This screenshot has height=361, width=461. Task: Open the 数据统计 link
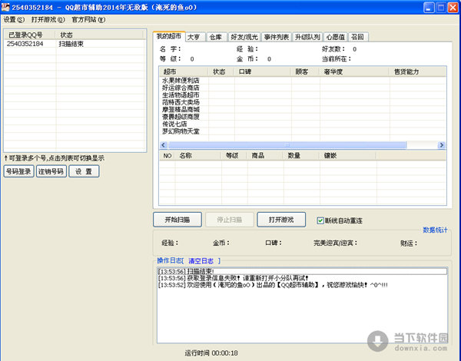435,230
